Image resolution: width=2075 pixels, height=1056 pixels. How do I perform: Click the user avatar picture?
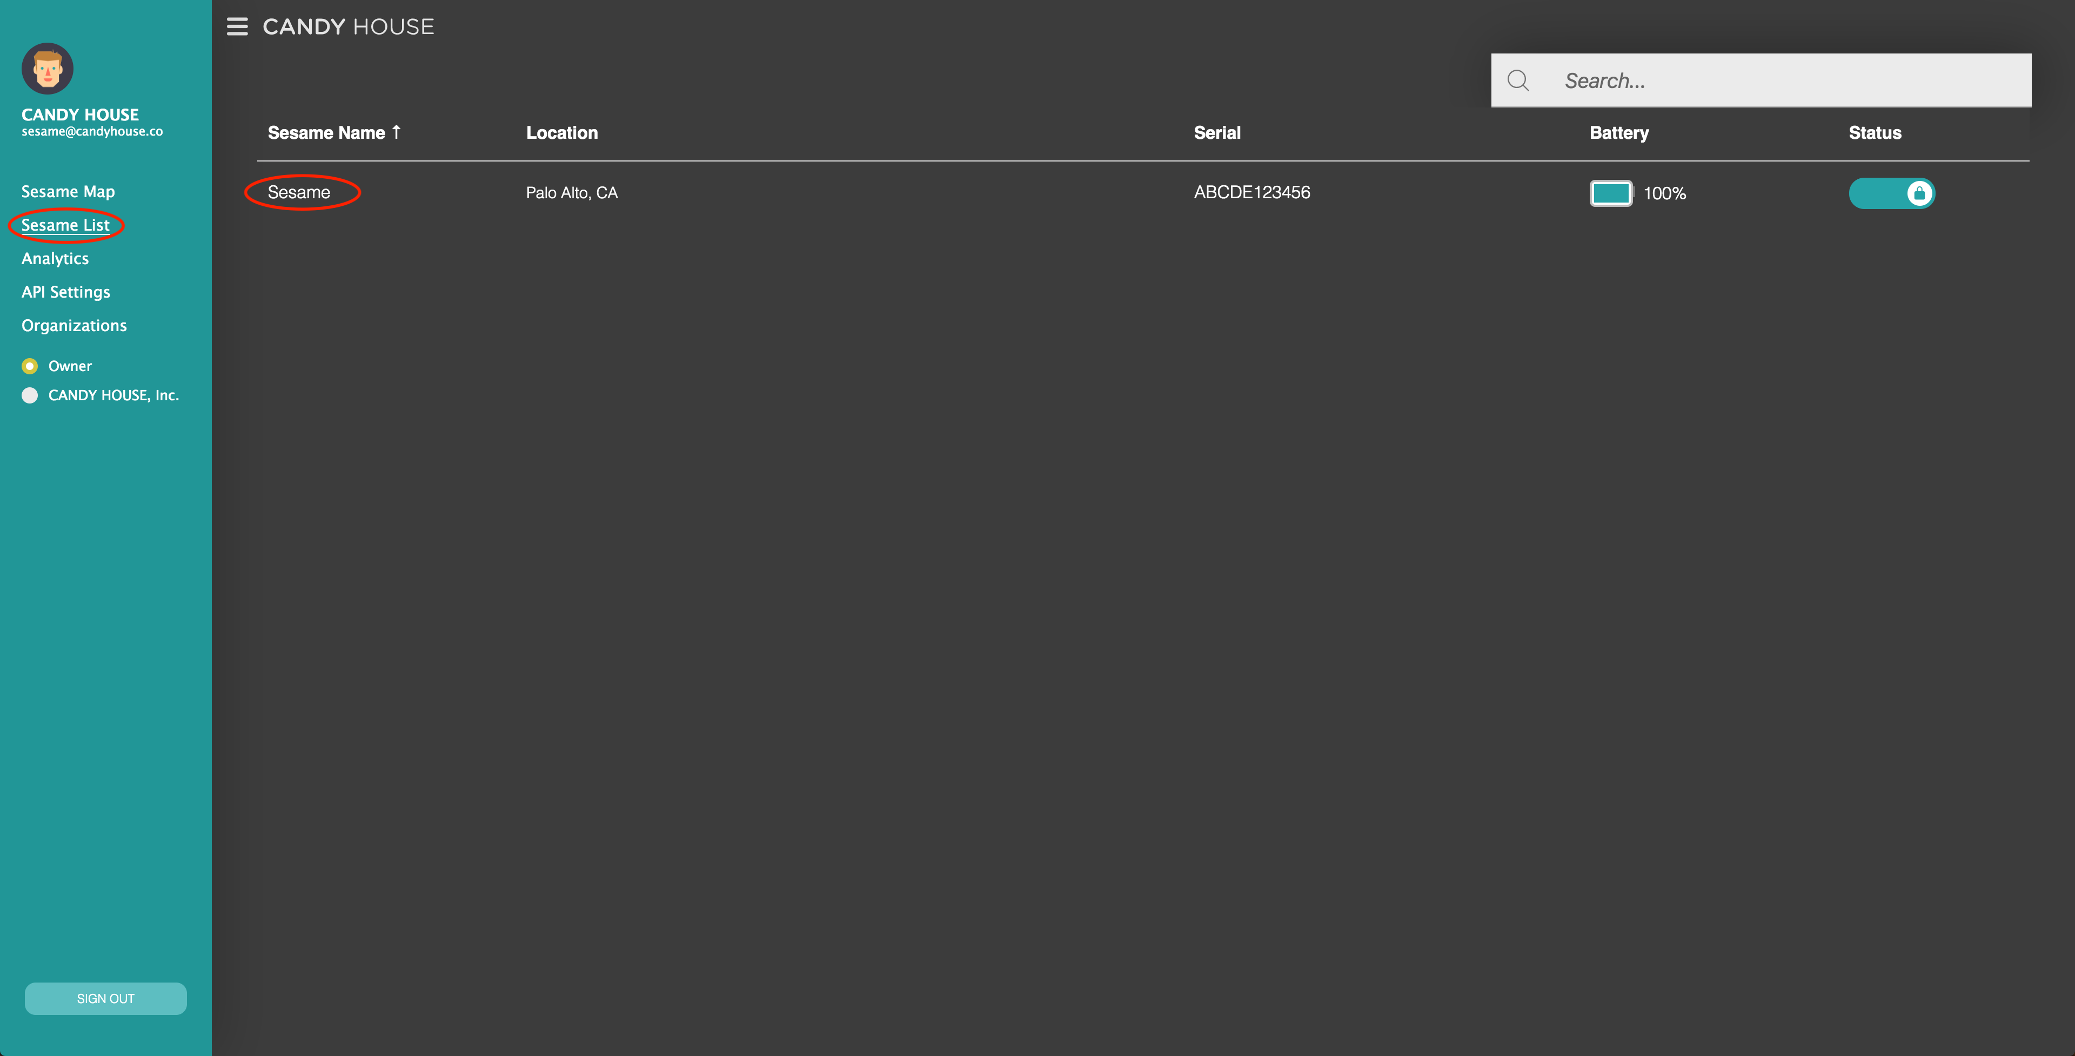[48, 69]
